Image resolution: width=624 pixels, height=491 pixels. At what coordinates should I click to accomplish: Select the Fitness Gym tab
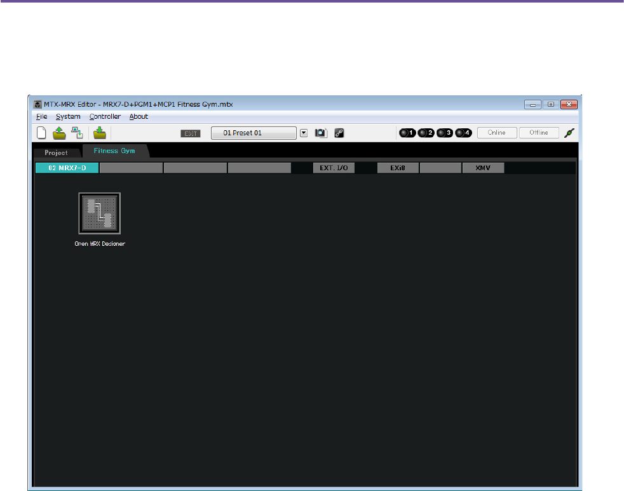coord(114,151)
